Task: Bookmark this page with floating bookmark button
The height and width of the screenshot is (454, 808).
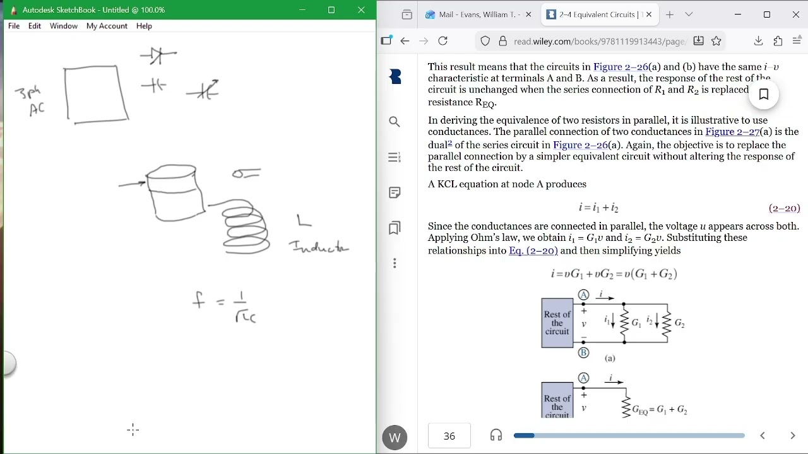Action: click(x=764, y=95)
